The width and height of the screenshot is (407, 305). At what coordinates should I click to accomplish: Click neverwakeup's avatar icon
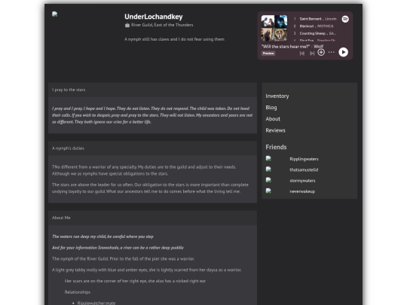pyautogui.click(x=268, y=191)
